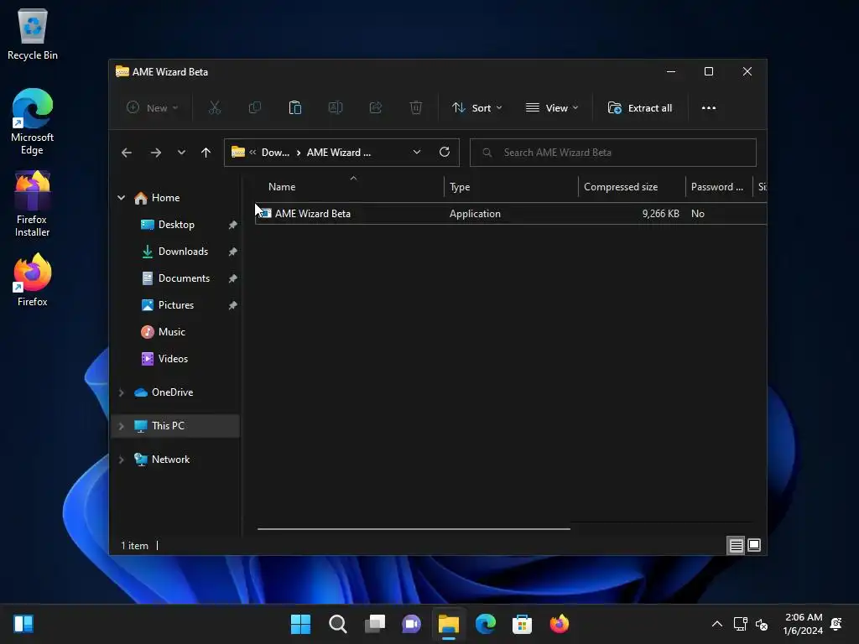Open Task View from taskbar
Image resolution: width=859 pixels, height=644 pixels.
pyautogui.click(x=375, y=624)
